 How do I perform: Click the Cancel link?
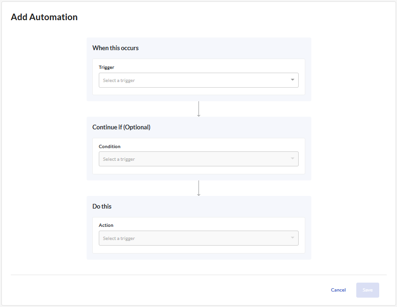point(338,290)
